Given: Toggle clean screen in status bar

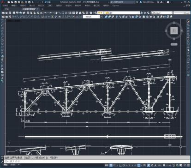Looking at the screenshot, I should [185, 165].
